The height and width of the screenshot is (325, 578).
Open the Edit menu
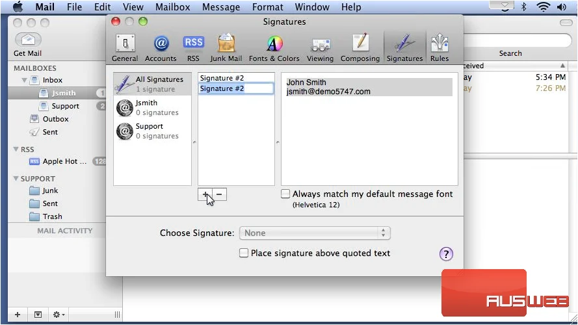click(x=103, y=7)
